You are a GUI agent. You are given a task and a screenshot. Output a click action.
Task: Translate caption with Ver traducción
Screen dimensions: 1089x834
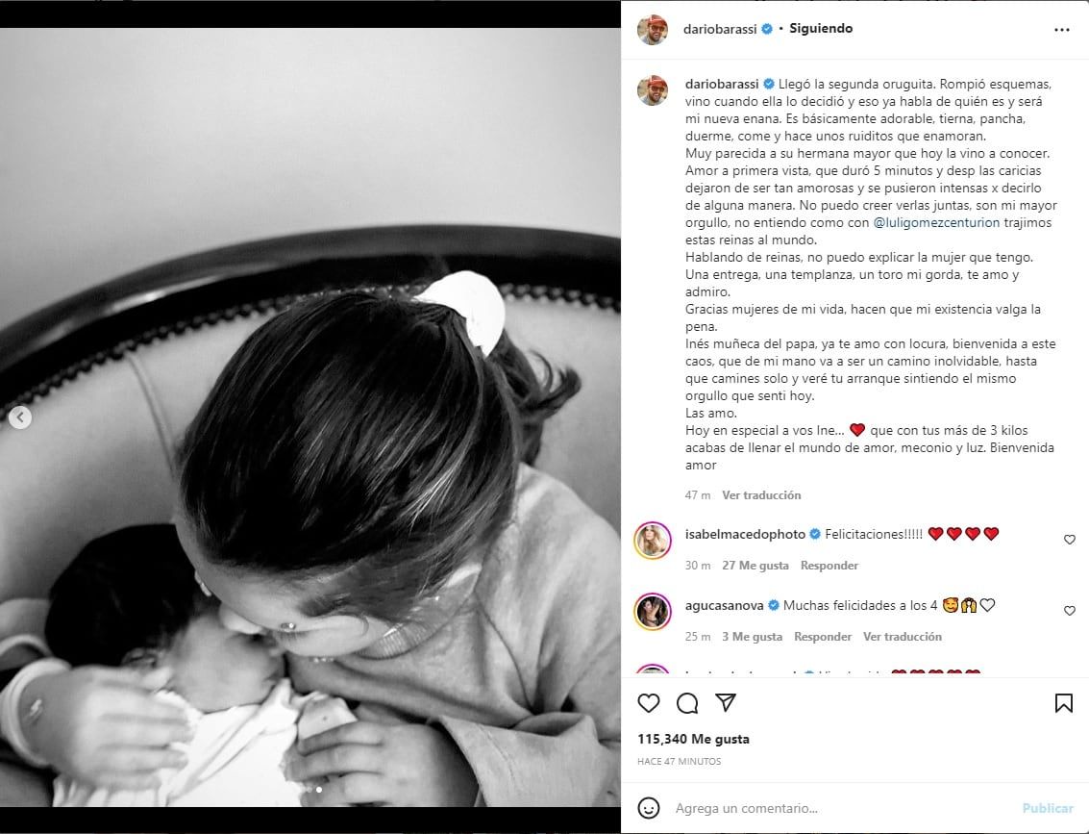point(761,494)
